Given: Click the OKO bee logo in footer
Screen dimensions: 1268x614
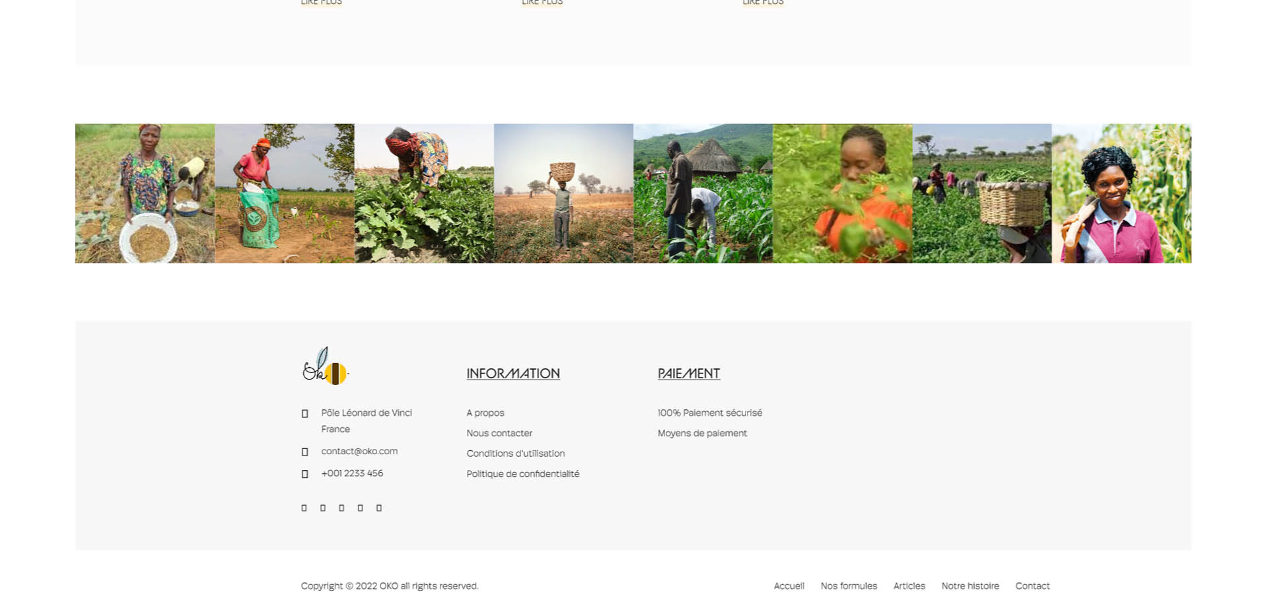Looking at the screenshot, I should pos(326,366).
